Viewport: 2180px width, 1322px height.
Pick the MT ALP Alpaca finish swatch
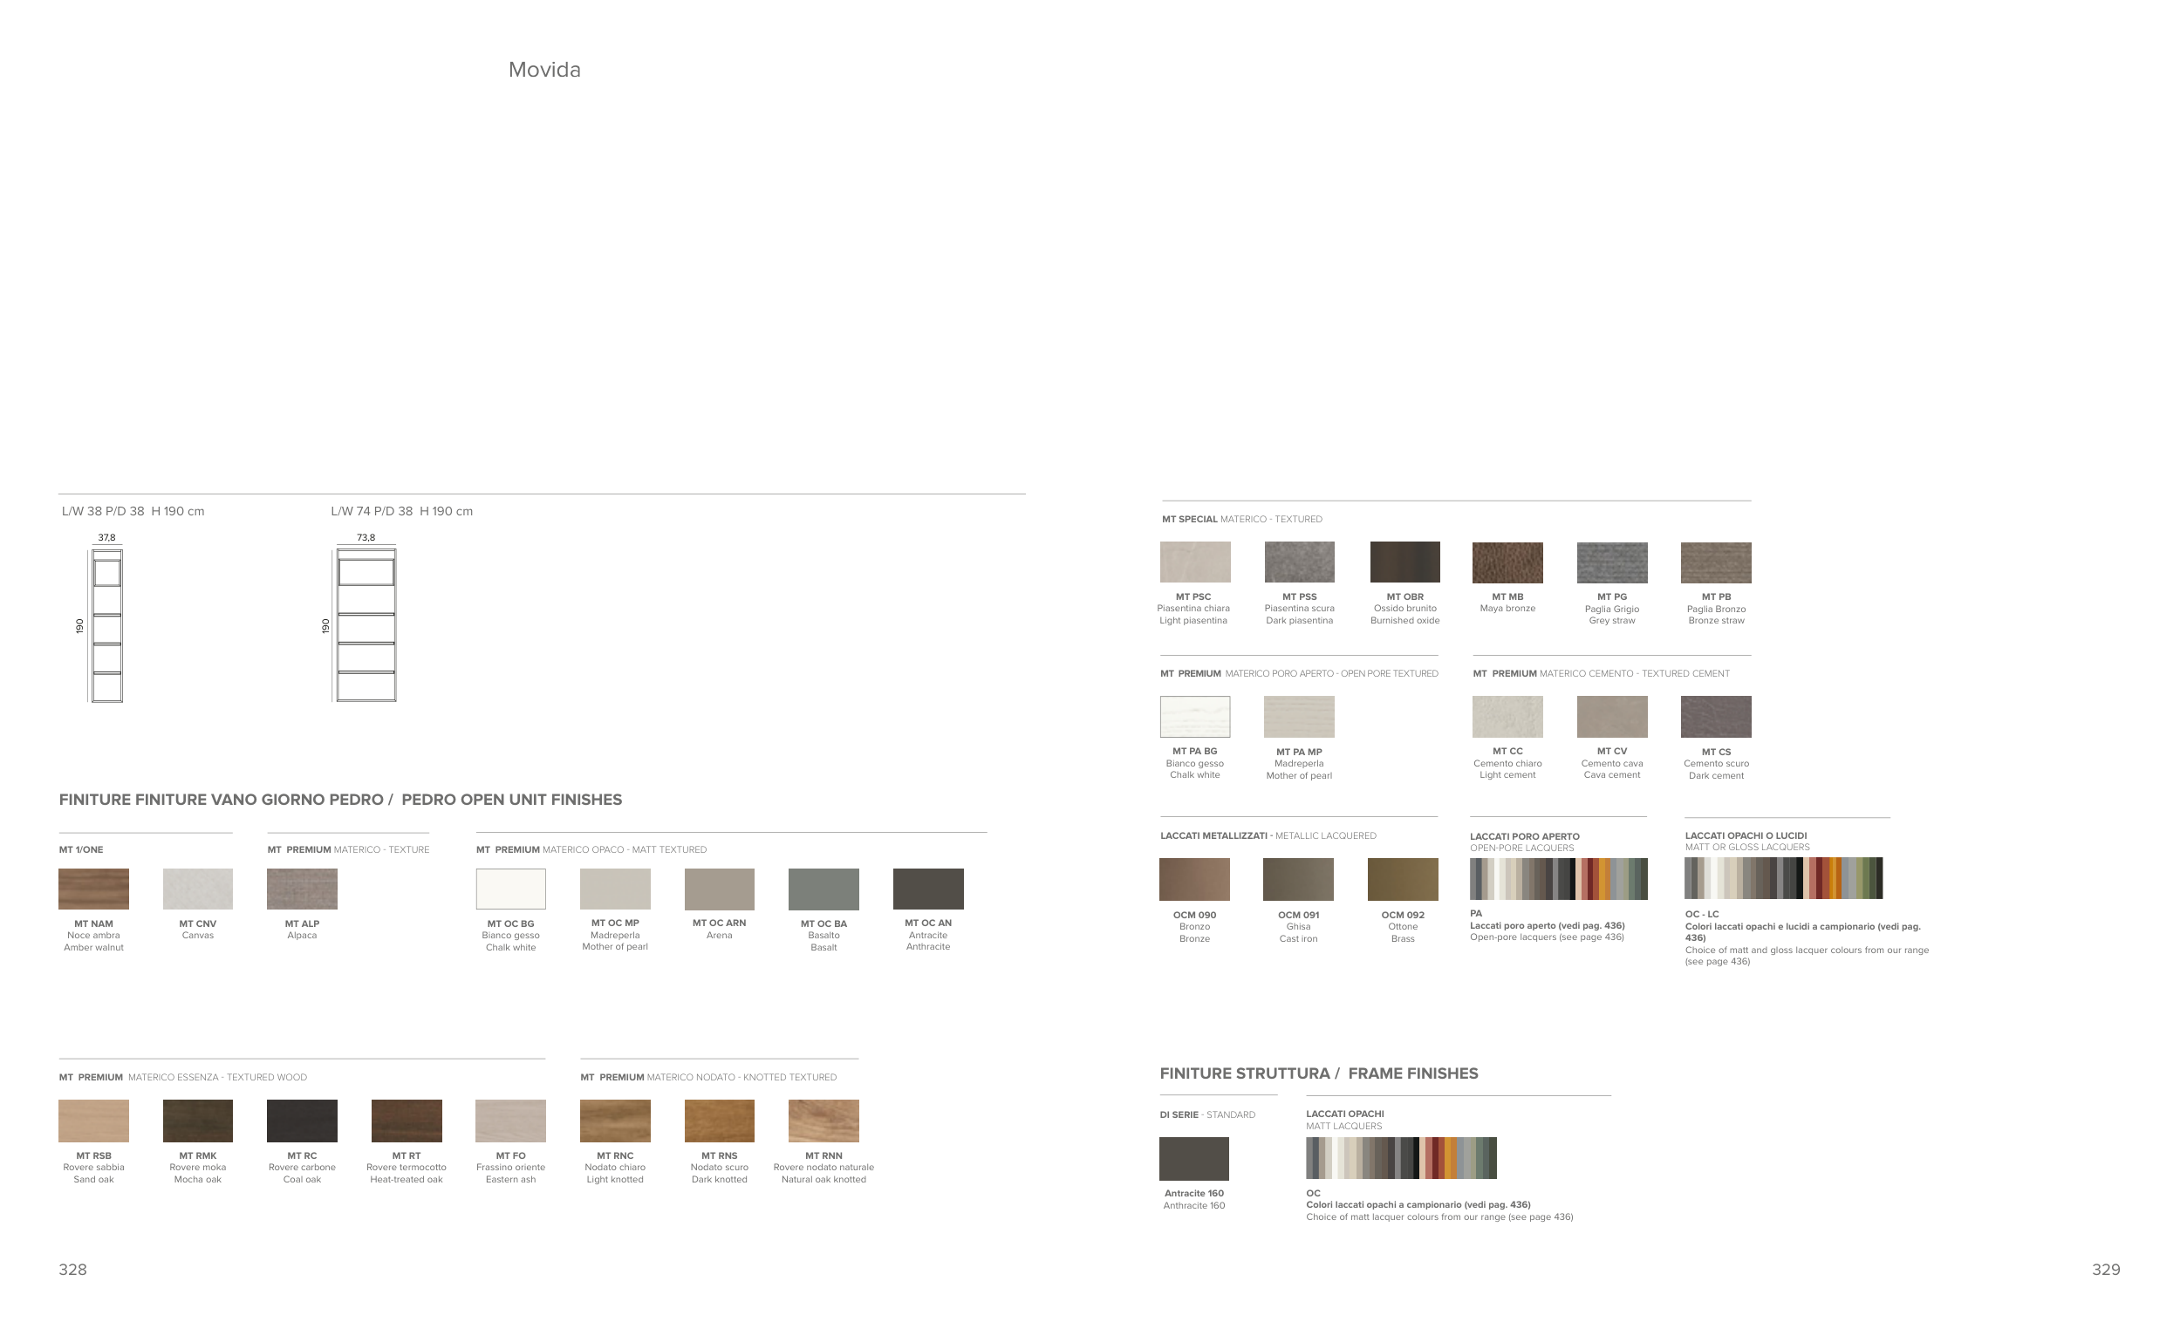[302, 889]
